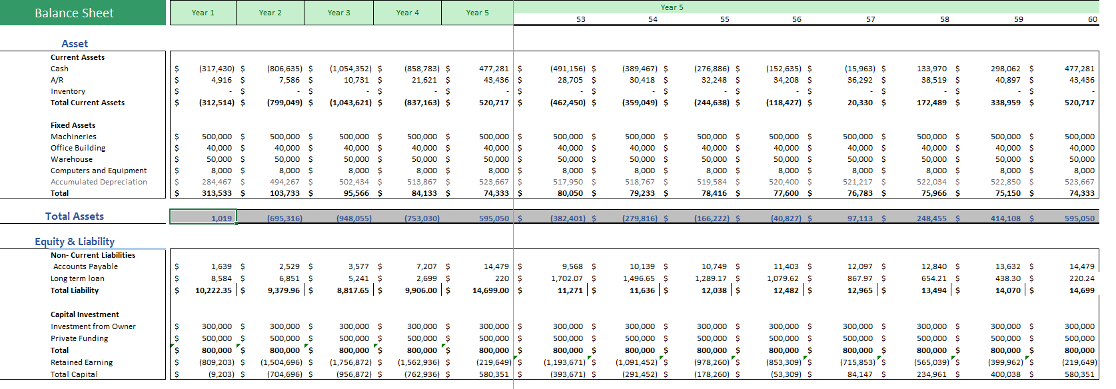Select the Total Capital label
1116x389 pixels.
pyautogui.click(x=74, y=374)
